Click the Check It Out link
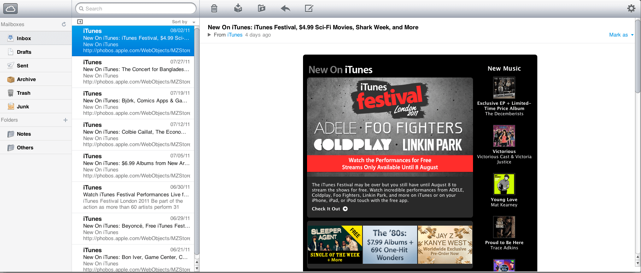This screenshot has height=273, width=641. (330, 209)
